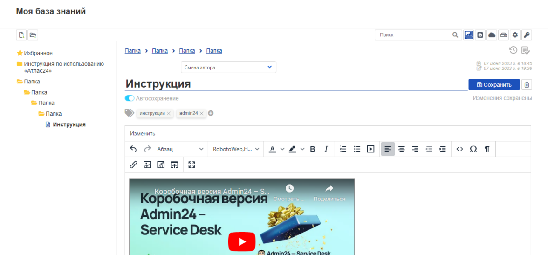Insert a link in the editor
Screen dimensions: 548x255
click(133, 165)
